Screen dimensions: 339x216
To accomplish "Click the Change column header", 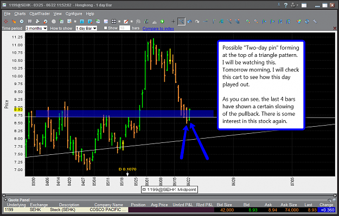I will (326, 205).
